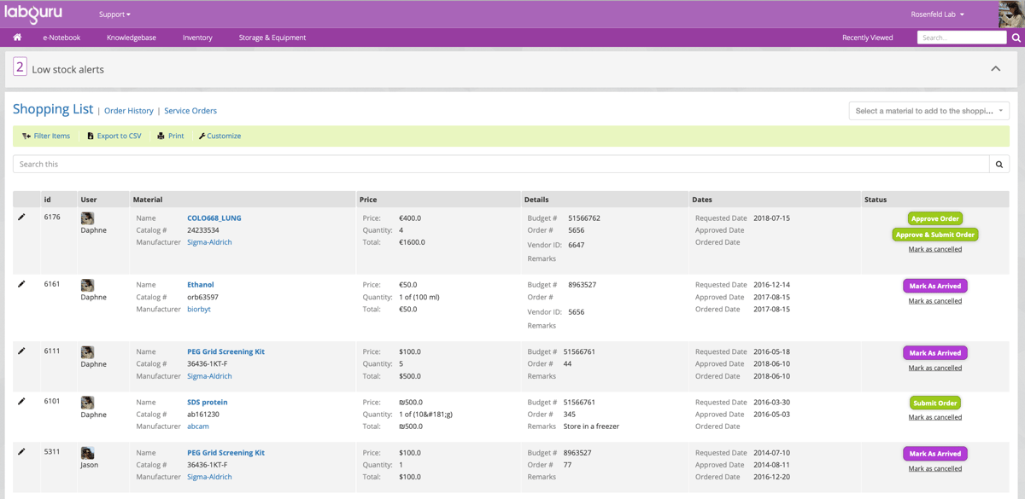Open the COLO668_LUNG material link
The width and height of the screenshot is (1025, 499).
(213, 218)
